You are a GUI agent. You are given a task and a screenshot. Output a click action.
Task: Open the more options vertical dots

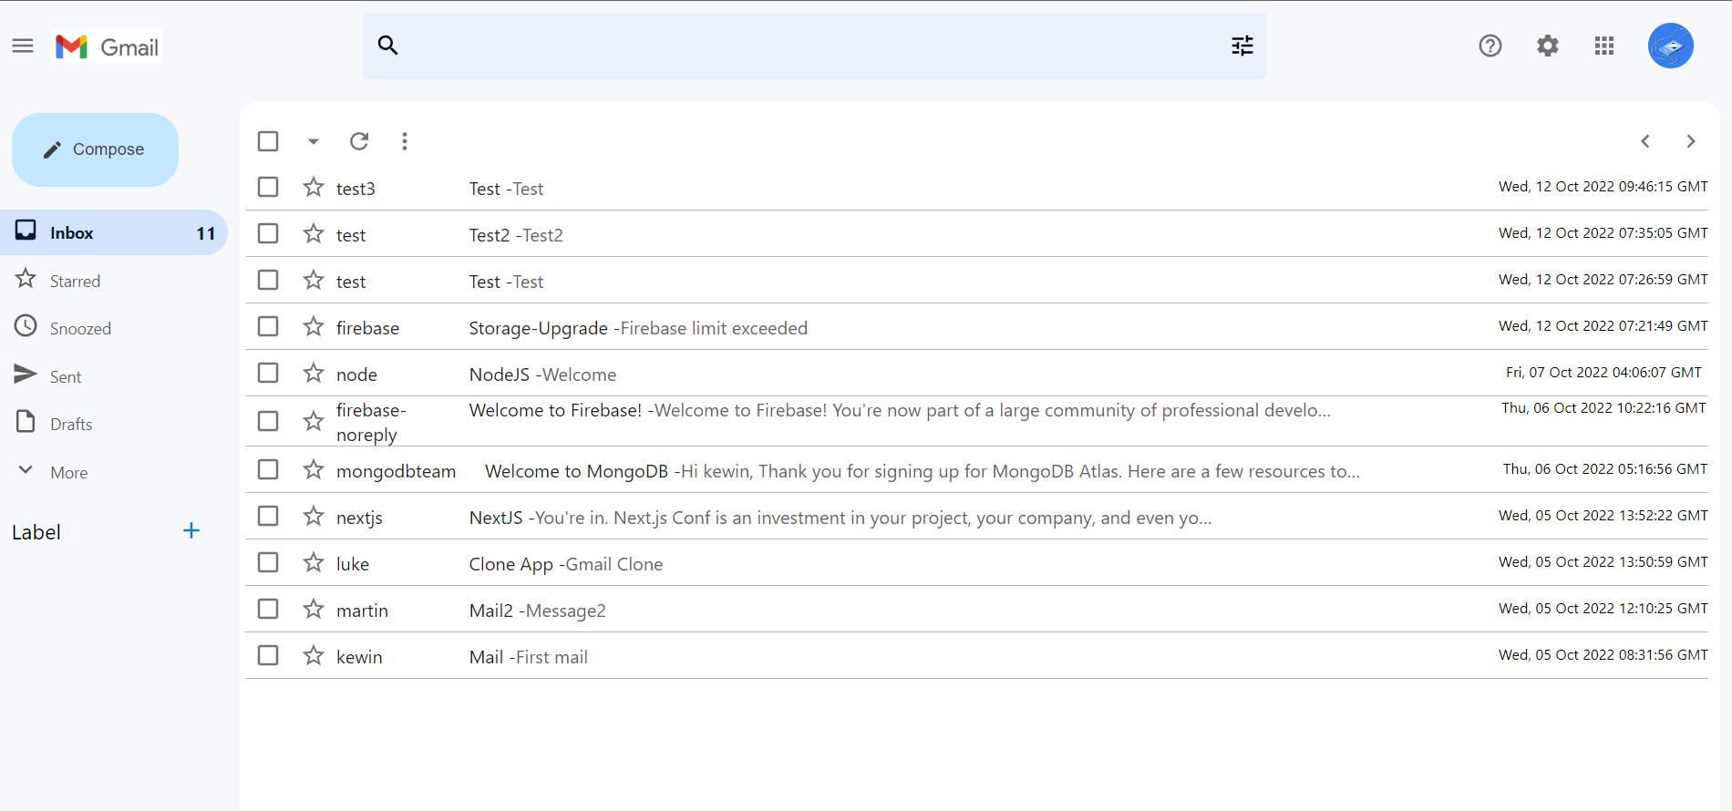(405, 141)
